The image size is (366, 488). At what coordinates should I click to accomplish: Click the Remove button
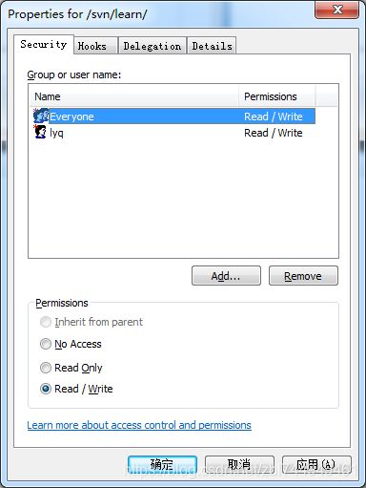[x=303, y=276]
